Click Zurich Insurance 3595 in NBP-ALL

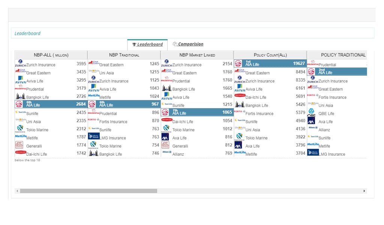(x=51, y=64)
